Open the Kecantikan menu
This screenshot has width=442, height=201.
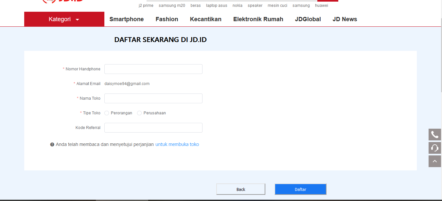(206, 19)
